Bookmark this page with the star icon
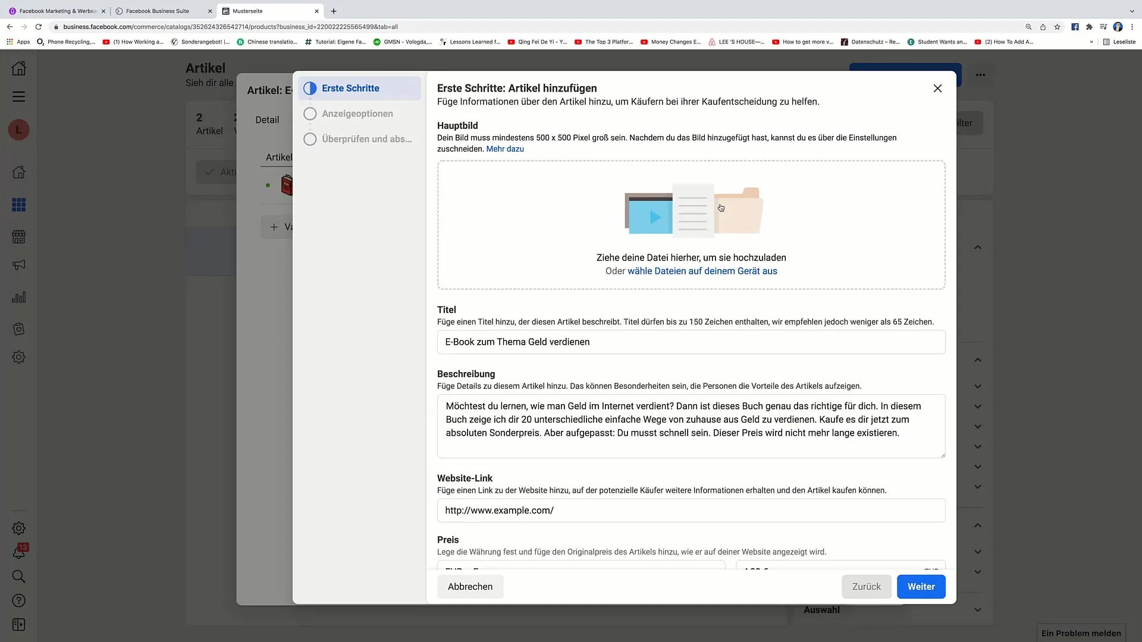Viewport: 1142px width, 642px height. point(1057,27)
